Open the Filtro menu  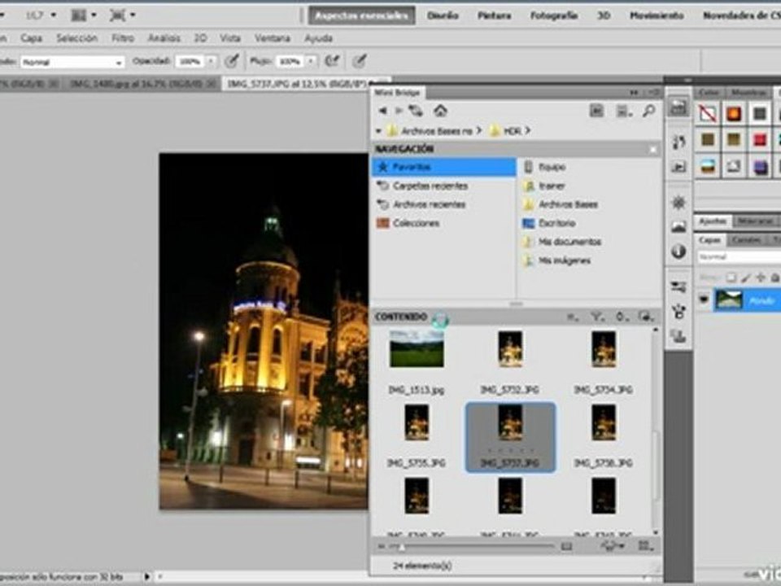point(123,38)
